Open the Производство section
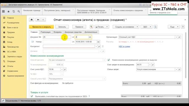This screenshot has width=189, height=106. (13, 47)
